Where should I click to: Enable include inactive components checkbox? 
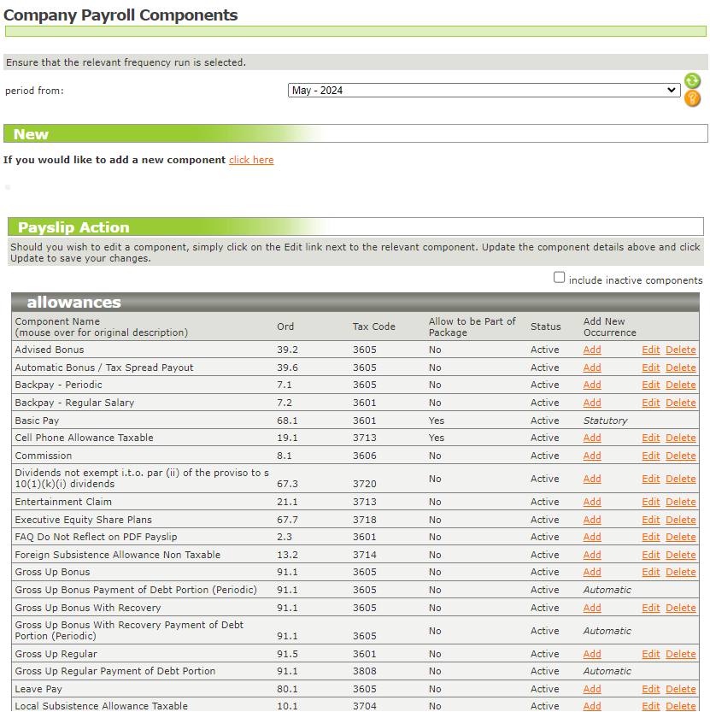click(x=560, y=278)
